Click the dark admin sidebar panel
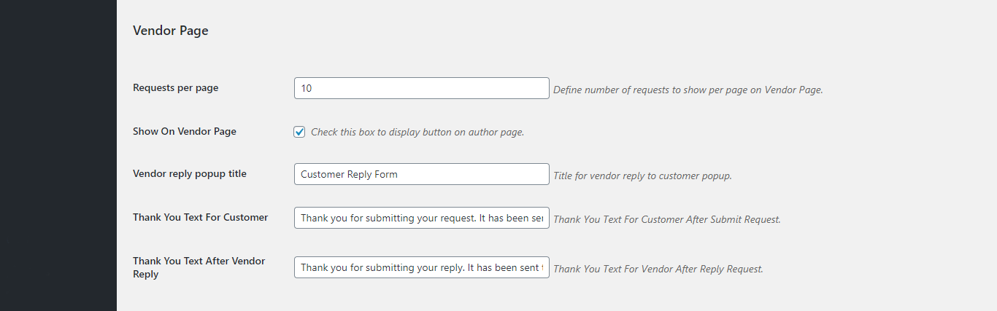Screen dimensions: 997x311 click(x=58, y=155)
